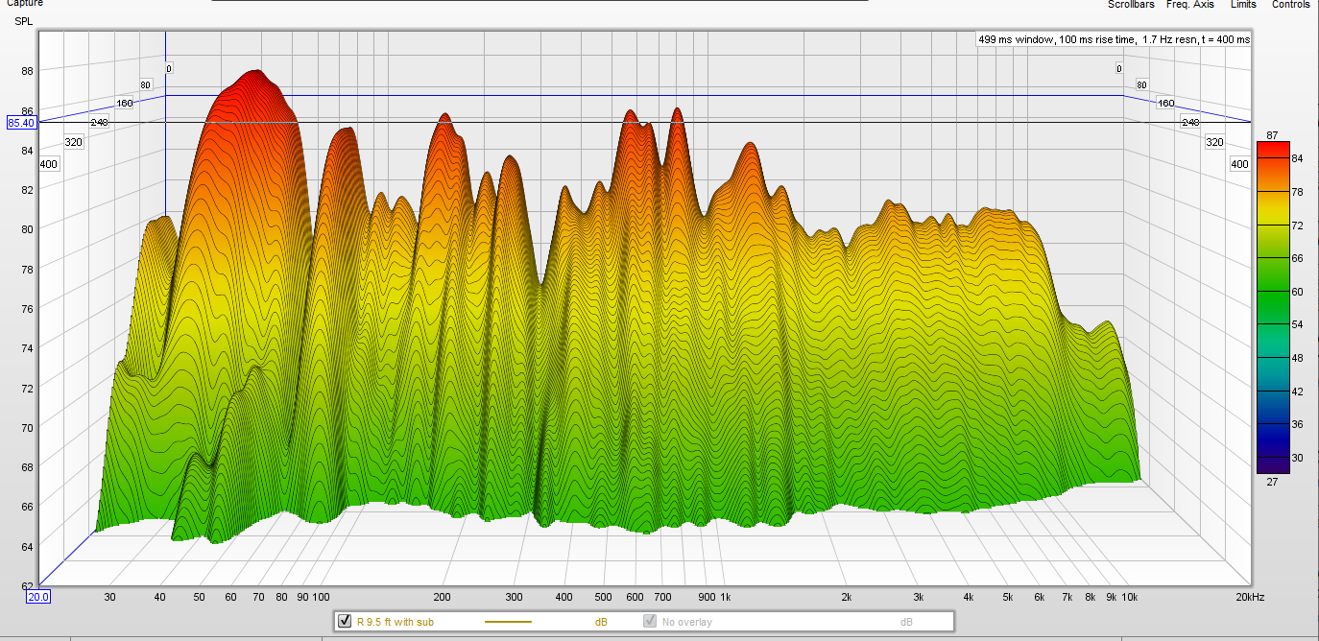Click the SPL vertical axis label
Screen dimensions: 1319x641
tap(23, 20)
